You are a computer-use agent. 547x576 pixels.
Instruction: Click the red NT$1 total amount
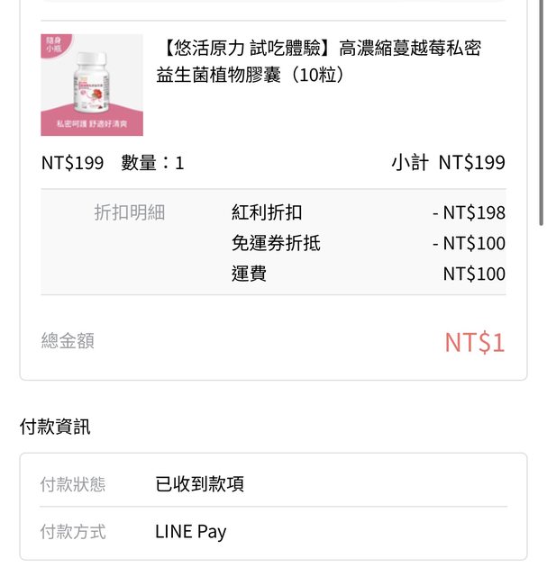tap(474, 342)
